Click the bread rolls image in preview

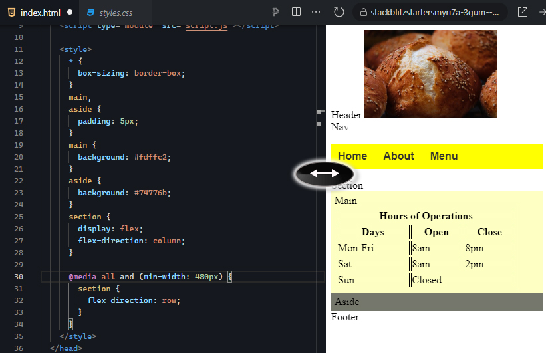(431, 74)
